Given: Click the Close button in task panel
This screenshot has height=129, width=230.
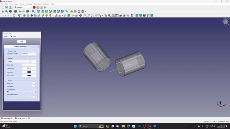Looking at the screenshot, I should [22, 42].
